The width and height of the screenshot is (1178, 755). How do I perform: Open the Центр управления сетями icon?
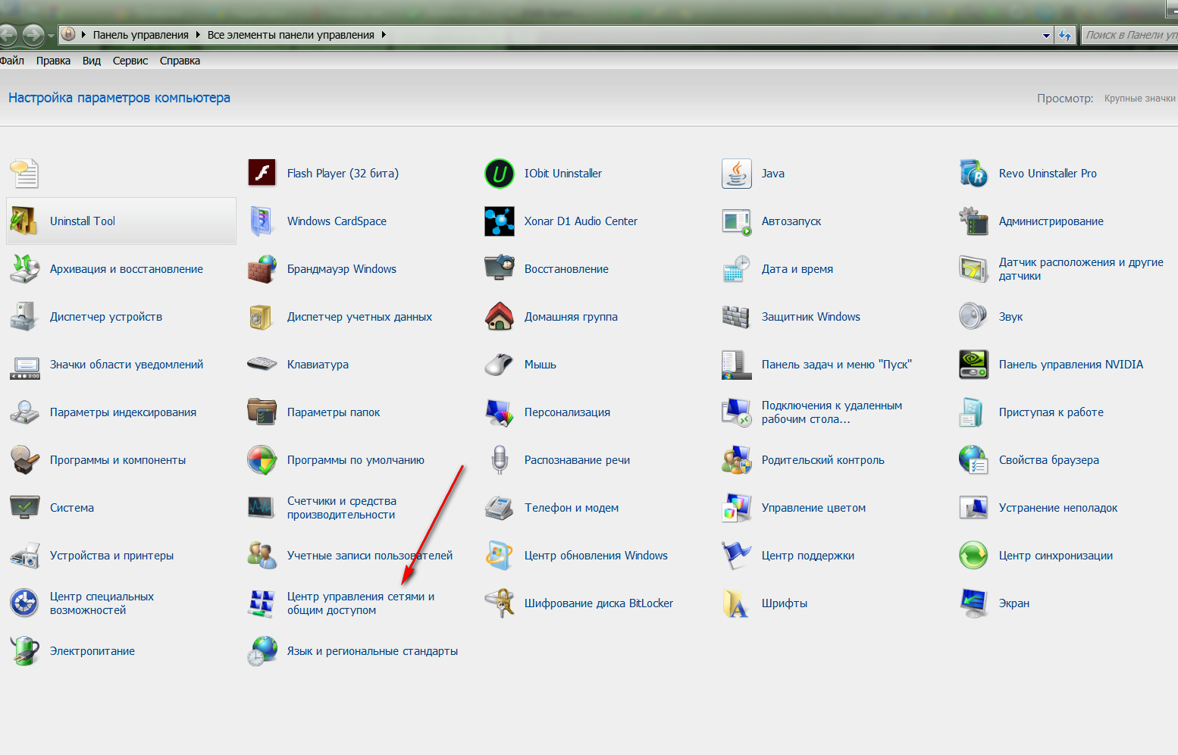262,603
